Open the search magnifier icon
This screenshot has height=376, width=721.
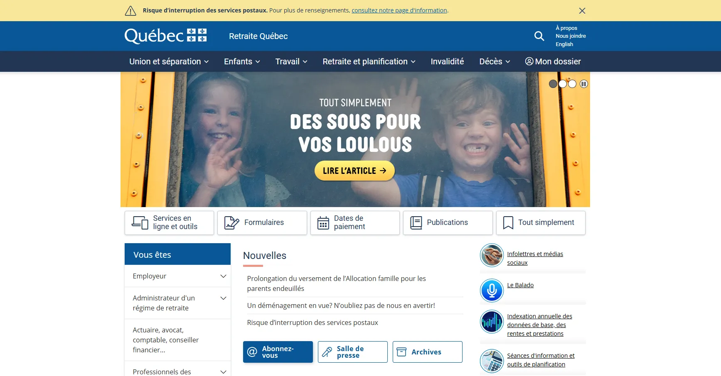coord(539,36)
